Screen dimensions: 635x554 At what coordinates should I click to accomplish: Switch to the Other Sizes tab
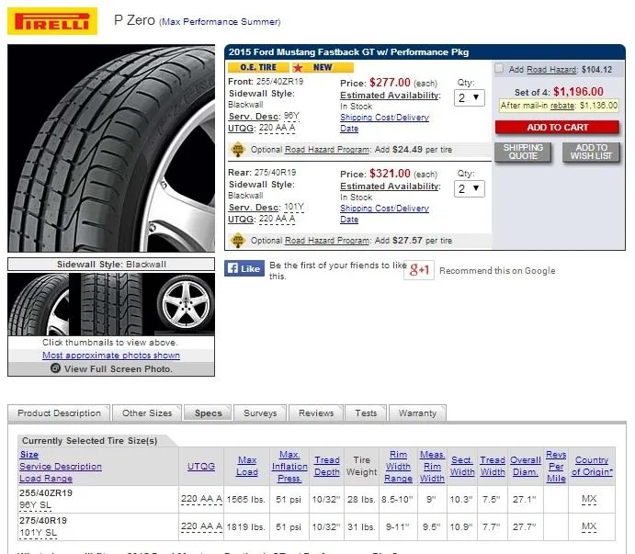click(147, 413)
